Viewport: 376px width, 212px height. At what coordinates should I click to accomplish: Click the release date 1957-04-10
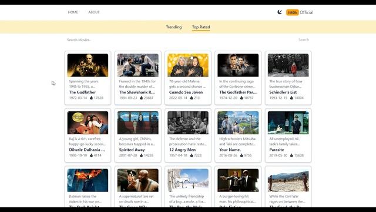tap(178, 155)
